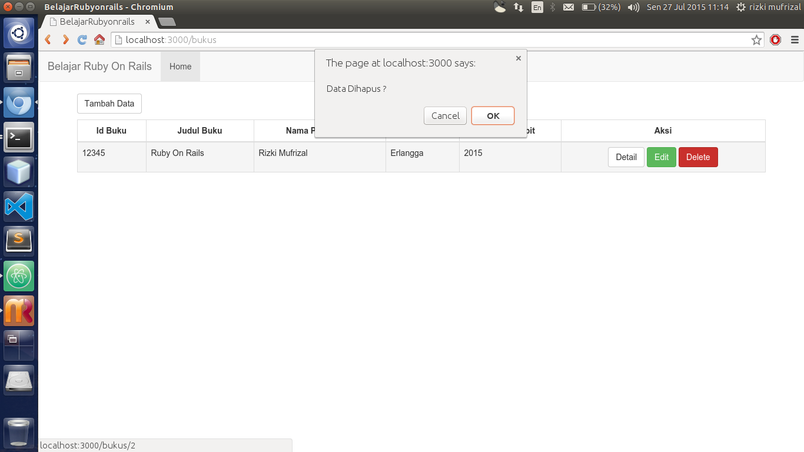Open the Terminal from the launcher
This screenshot has width=804, height=452.
[x=19, y=138]
